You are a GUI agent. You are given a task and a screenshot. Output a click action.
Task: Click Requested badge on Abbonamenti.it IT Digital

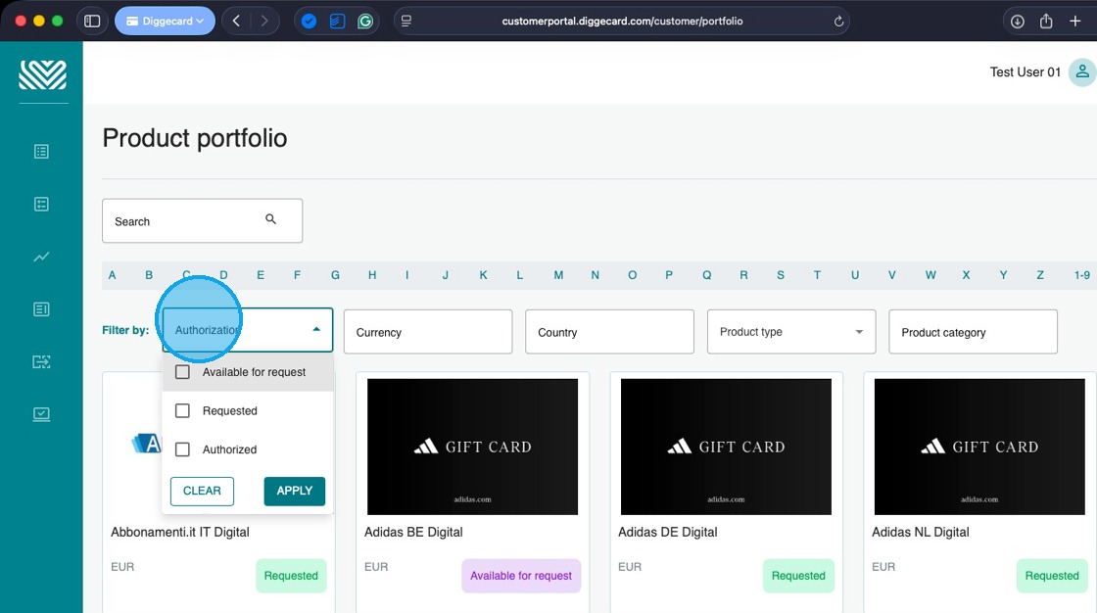(x=291, y=576)
